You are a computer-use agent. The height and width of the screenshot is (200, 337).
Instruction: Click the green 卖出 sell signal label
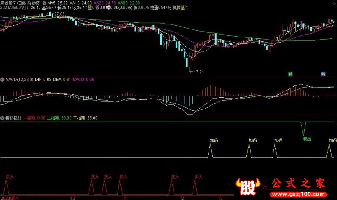coord(307,139)
